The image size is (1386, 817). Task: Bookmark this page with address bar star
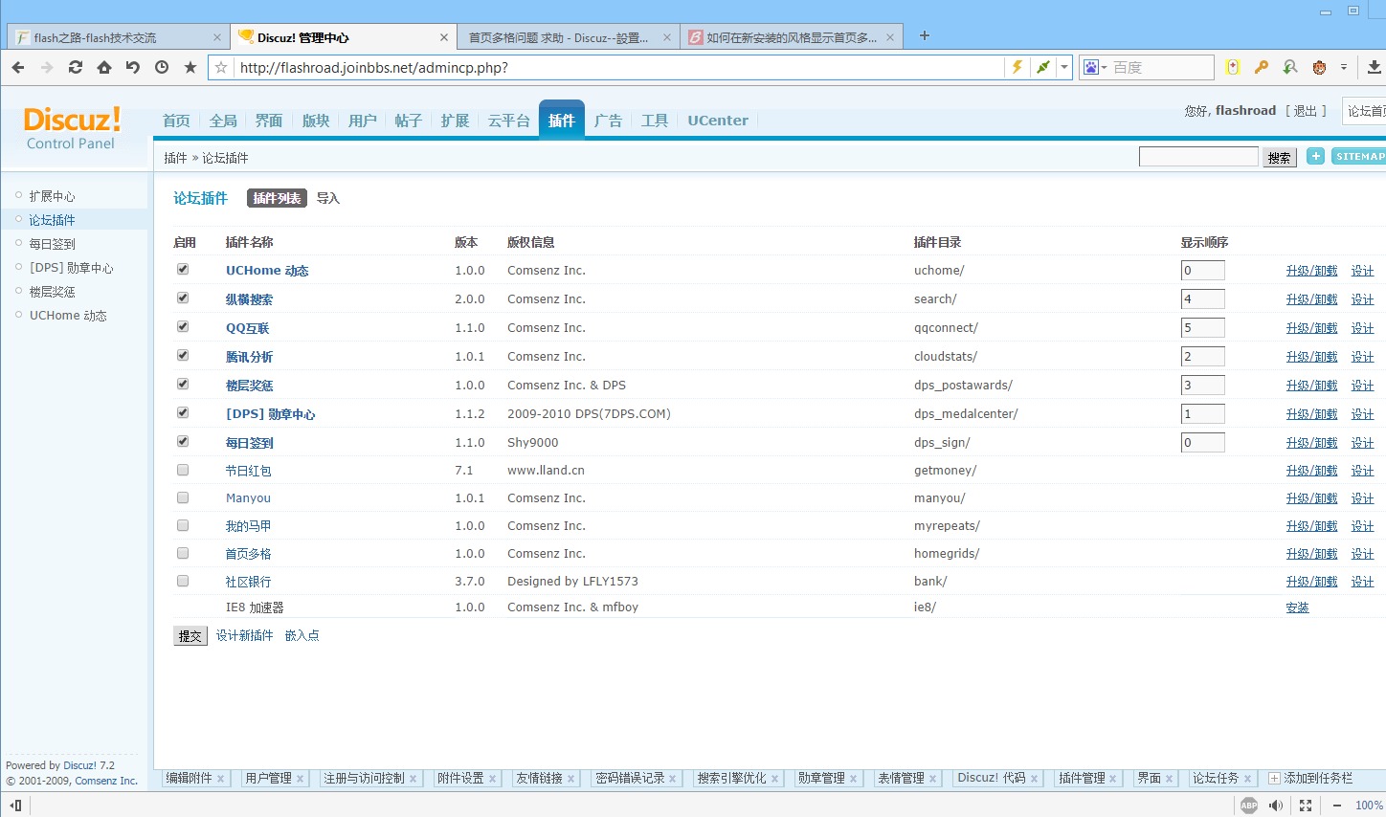(221, 67)
